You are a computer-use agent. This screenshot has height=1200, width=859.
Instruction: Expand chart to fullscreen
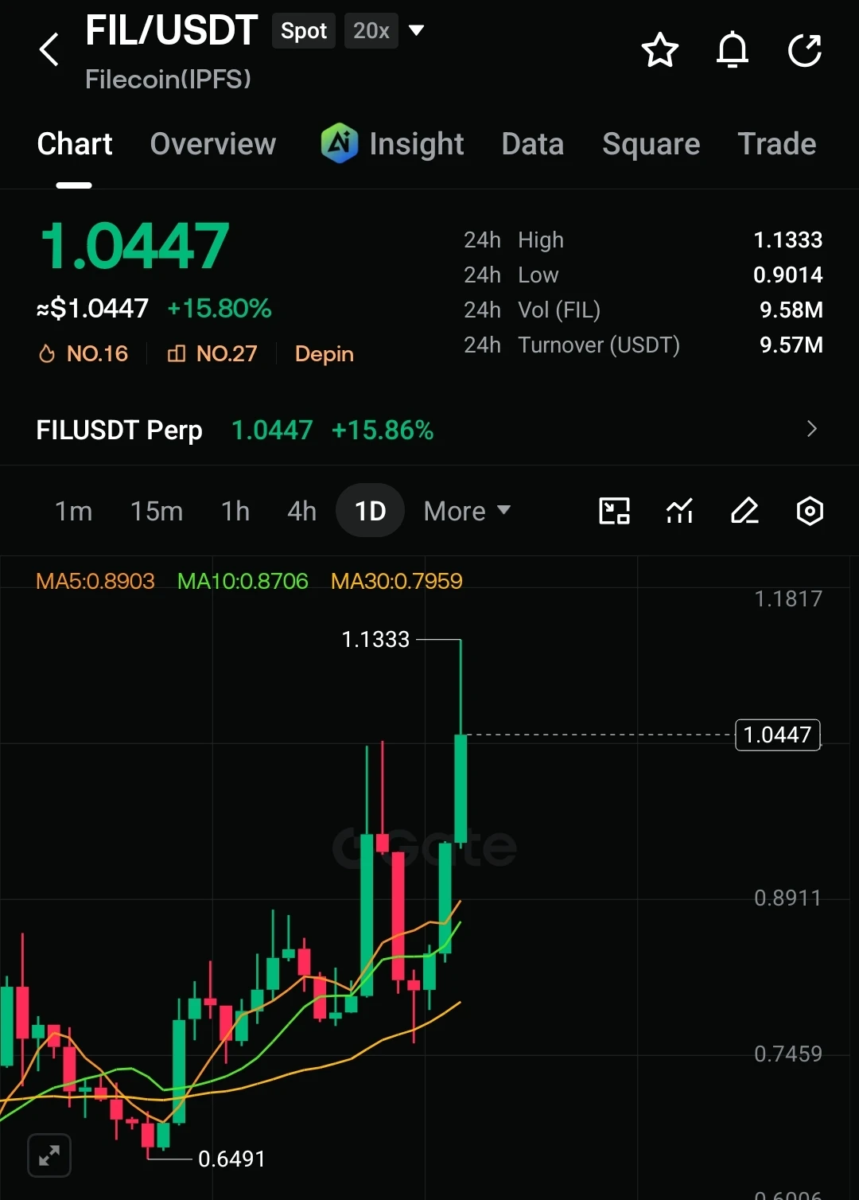[49, 1155]
